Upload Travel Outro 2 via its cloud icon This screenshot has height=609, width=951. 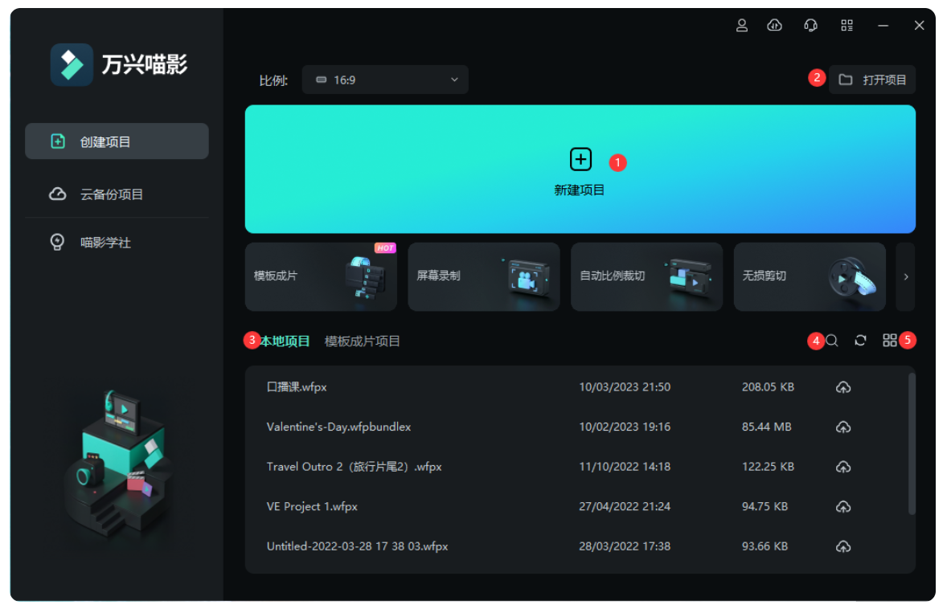point(843,467)
